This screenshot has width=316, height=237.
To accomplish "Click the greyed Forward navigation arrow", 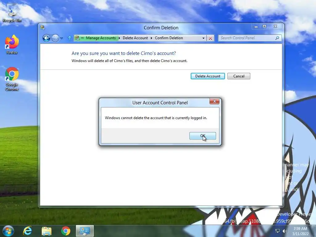I will (55, 38).
